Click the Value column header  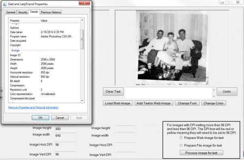58,20
